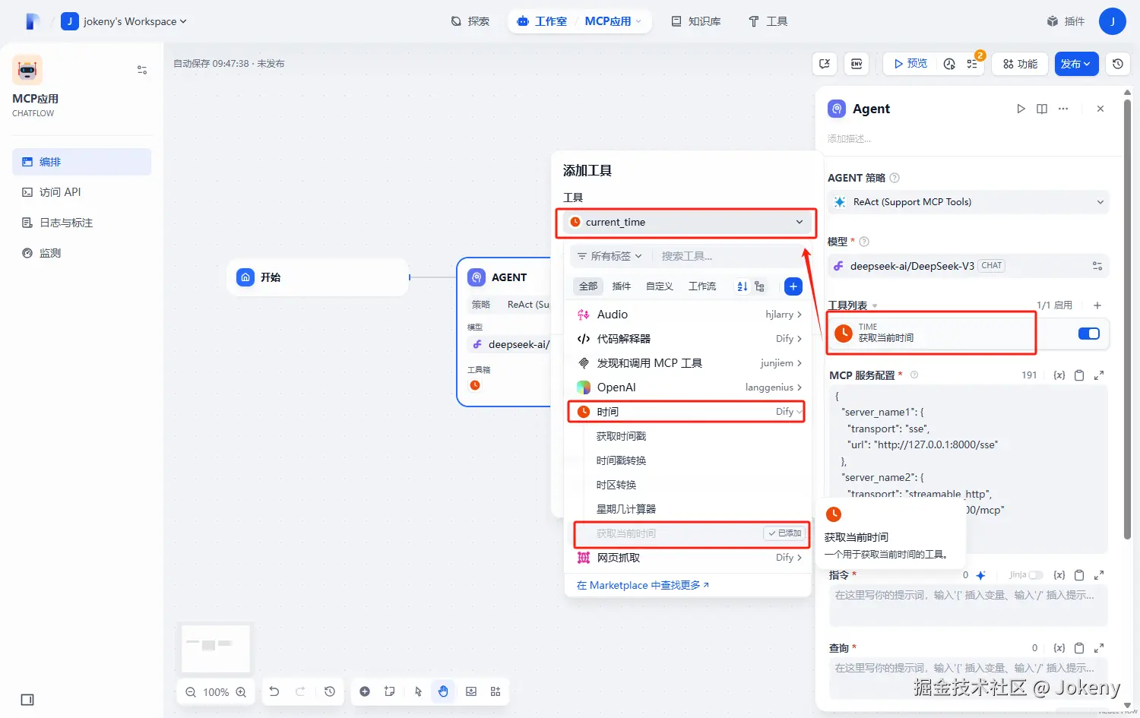Image resolution: width=1140 pixels, height=718 pixels.
Task: Open the run history clock icon beside 预览
Action: click(949, 64)
